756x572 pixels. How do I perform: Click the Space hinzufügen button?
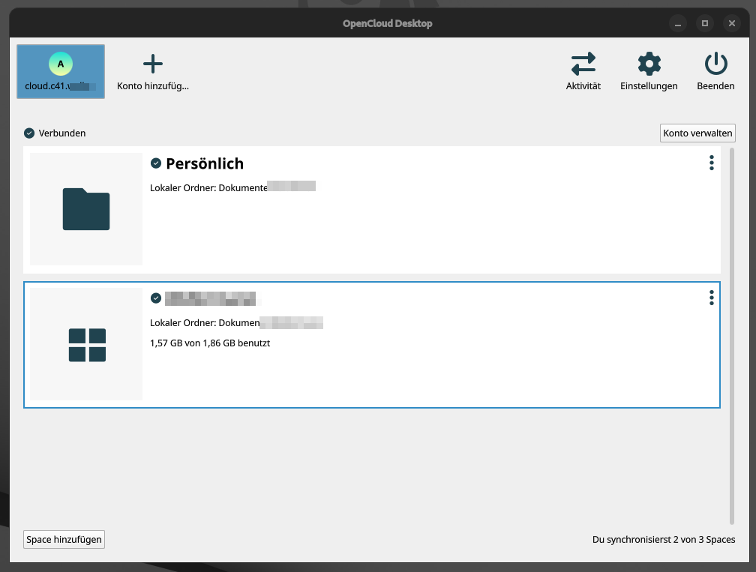(64, 539)
